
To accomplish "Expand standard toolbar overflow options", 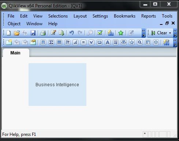I will coord(144,33).
